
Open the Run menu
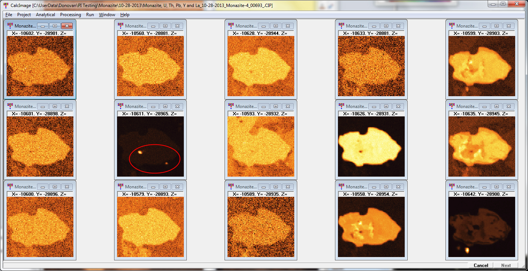coord(90,15)
